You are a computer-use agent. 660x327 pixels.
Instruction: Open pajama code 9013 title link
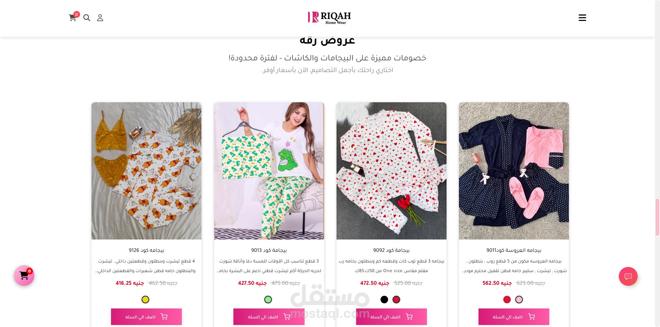(269, 250)
